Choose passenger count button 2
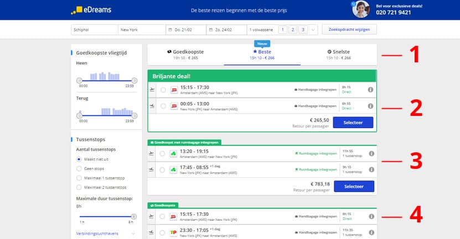Screen dimensions: 460x239 tap(293, 30)
